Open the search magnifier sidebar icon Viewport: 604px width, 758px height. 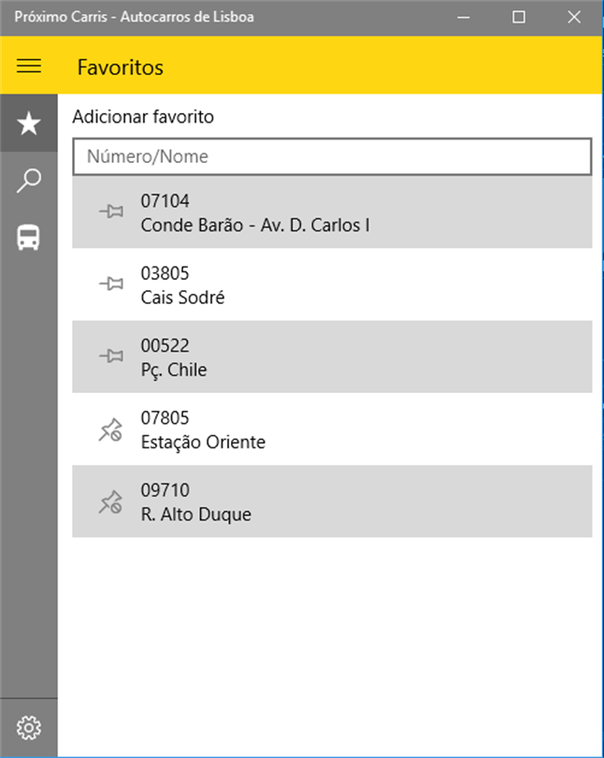pos(29,181)
